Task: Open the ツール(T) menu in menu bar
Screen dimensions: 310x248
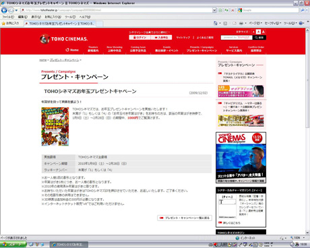Action: (70, 17)
